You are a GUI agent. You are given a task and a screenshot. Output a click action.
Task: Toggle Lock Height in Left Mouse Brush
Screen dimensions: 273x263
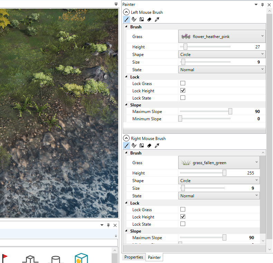pos(183,91)
